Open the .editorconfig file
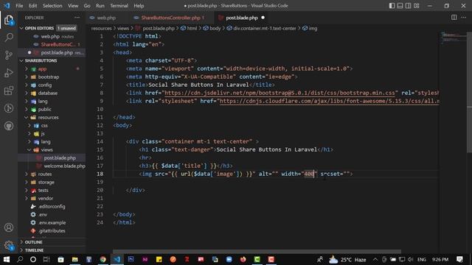Image resolution: width=472 pixels, height=265 pixels. [52, 206]
